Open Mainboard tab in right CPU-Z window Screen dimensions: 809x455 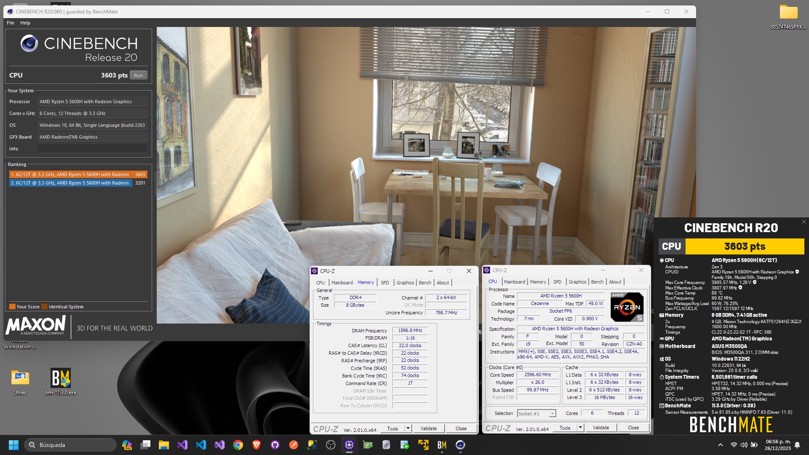[514, 282]
